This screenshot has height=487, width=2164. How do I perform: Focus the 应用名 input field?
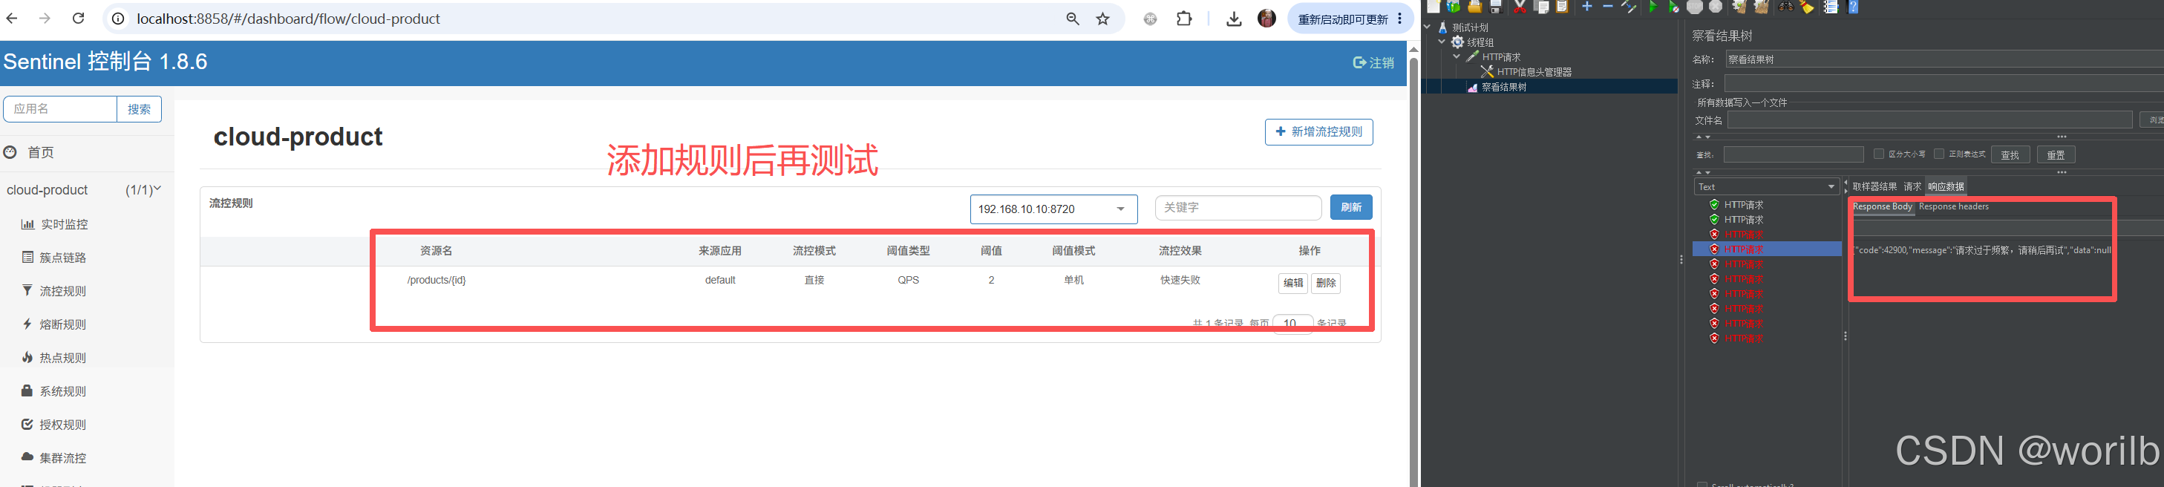60,109
